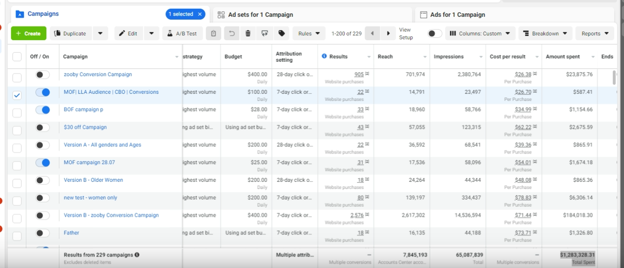Check the BOF campaign p checkbox
624x268 pixels.
pos(17,113)
